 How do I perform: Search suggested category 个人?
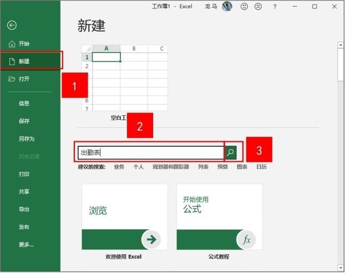[x=139, y=167]
